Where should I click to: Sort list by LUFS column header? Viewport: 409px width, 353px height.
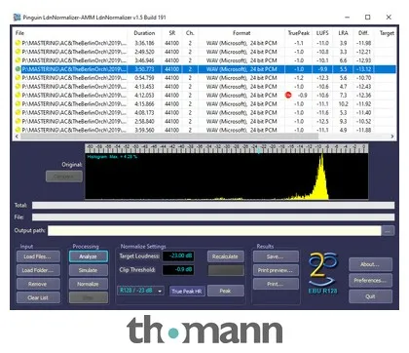pos(322,33)
